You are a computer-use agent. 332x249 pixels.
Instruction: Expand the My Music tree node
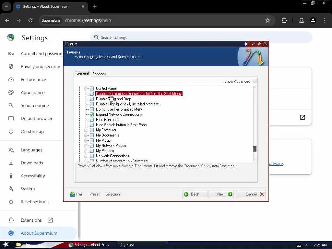point(86,140)
